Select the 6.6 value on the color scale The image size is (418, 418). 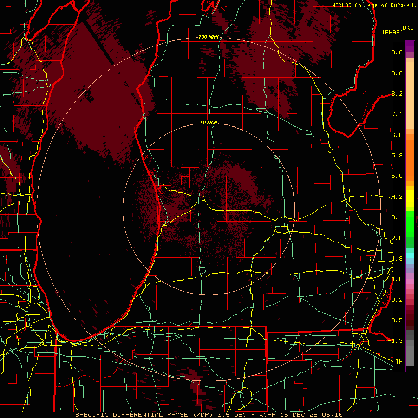tap(397, 135)
